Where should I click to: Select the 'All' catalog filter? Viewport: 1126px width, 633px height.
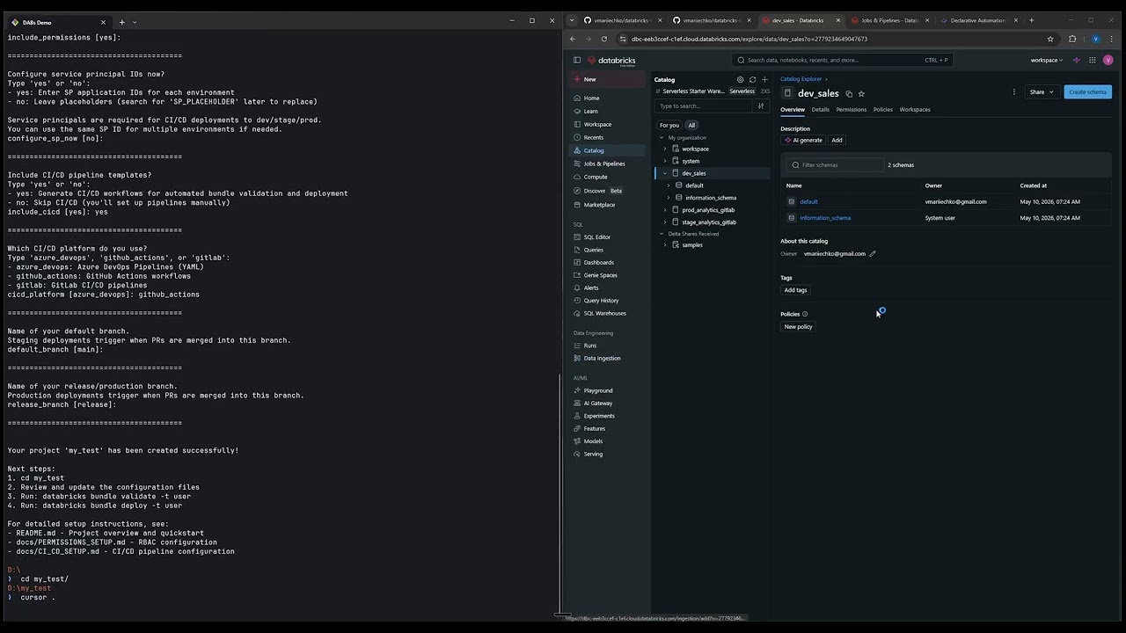[691, 125]
